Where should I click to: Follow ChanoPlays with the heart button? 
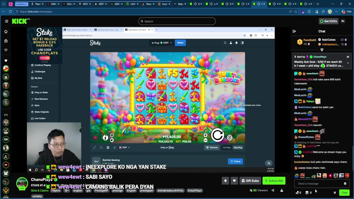coord(234,181)
